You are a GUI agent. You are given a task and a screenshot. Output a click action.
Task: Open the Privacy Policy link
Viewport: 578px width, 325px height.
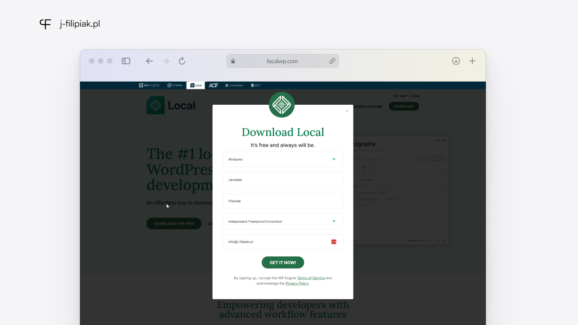297,283
